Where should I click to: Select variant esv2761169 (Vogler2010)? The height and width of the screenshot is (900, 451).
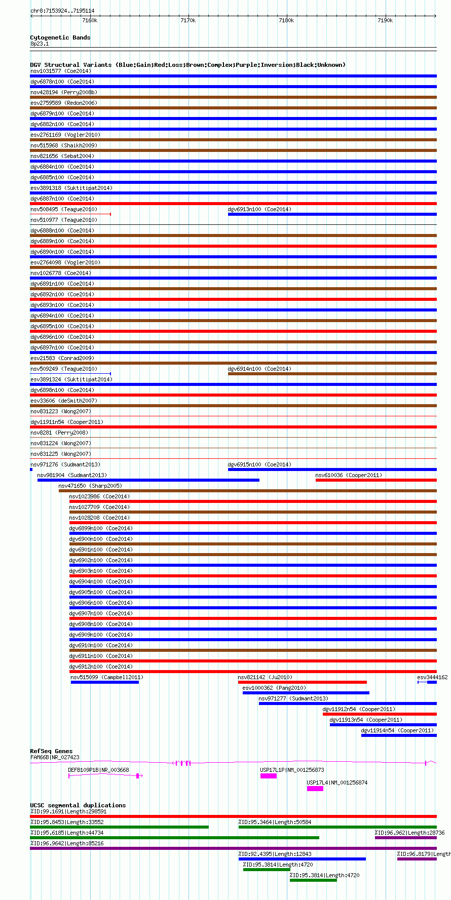[234, 140]
